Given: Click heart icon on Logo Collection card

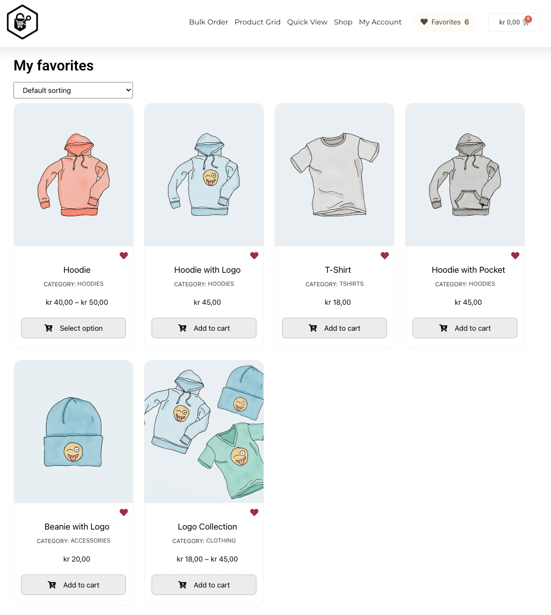Looking at the screenshot, I should (x=254, y=512).
